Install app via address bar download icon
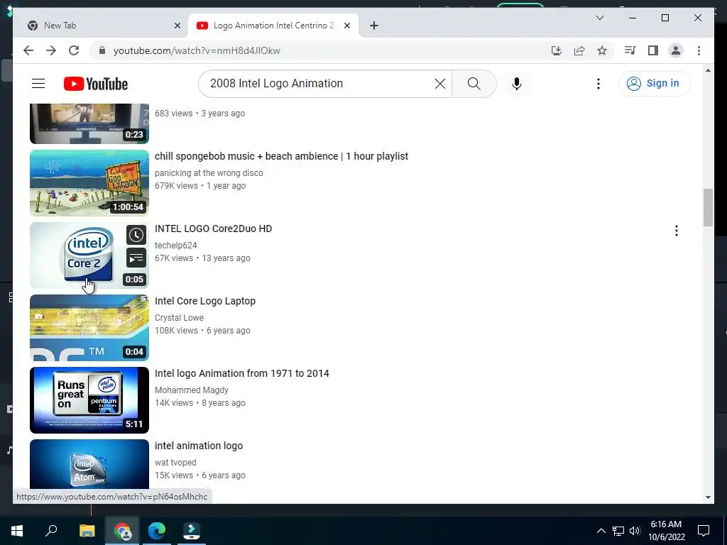 pyautogui.click(x=557, y=50)
